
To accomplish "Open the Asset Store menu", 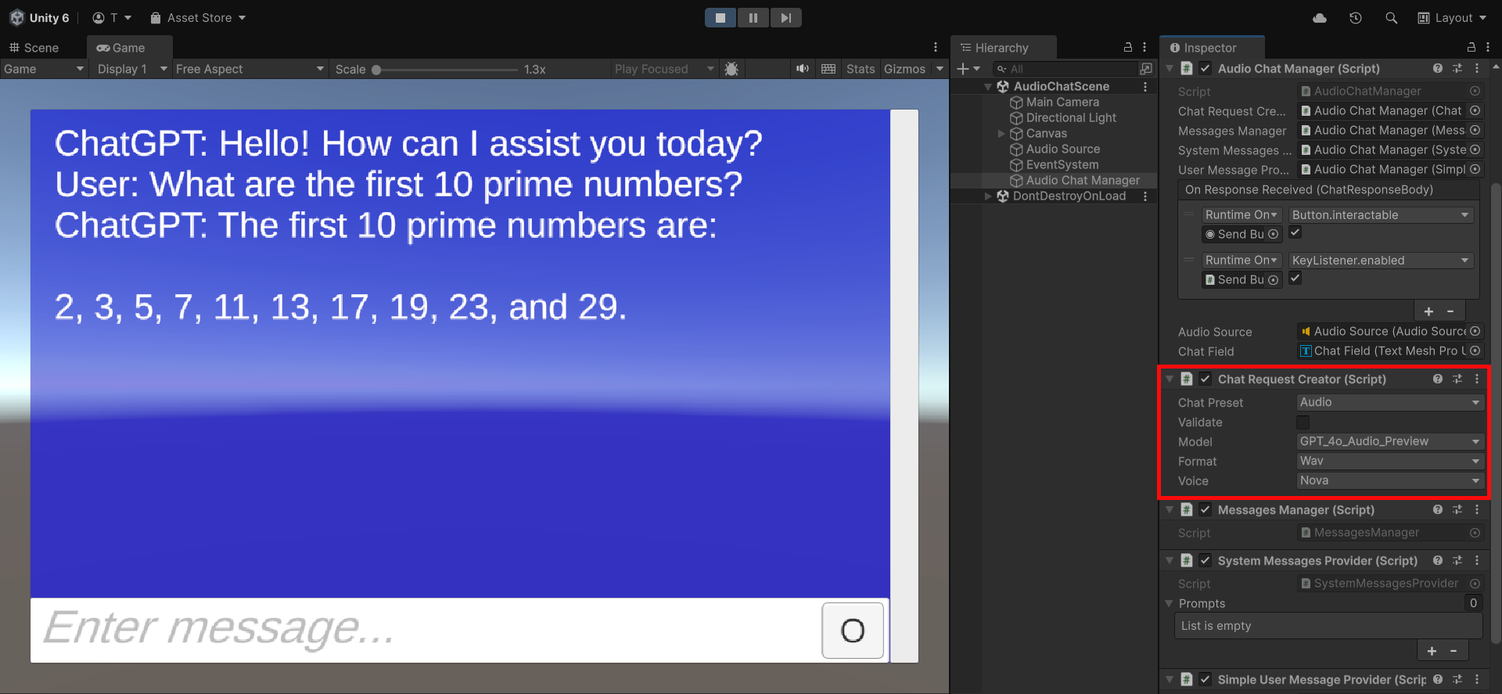I will tap(198, 18).
